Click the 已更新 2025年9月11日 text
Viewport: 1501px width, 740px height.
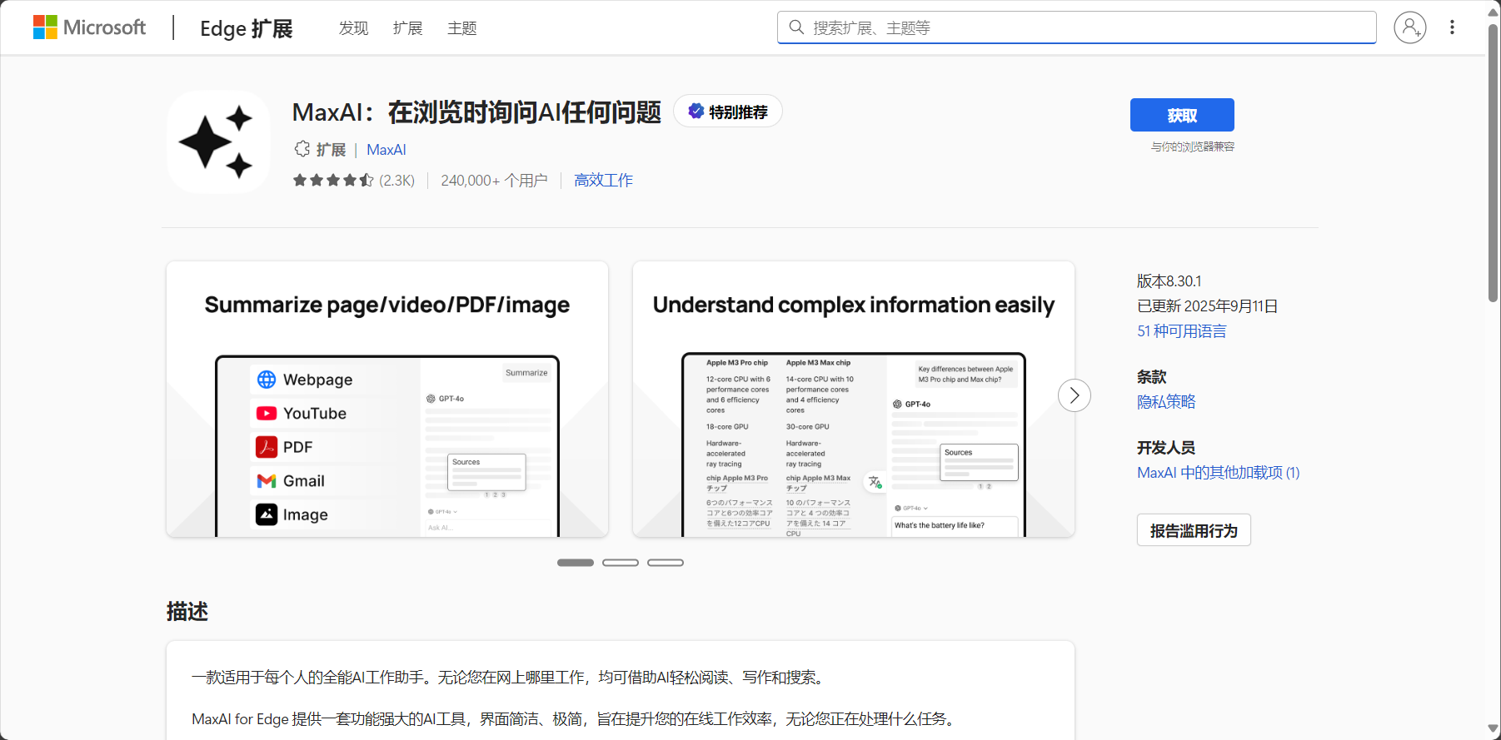pos(1207,306)
